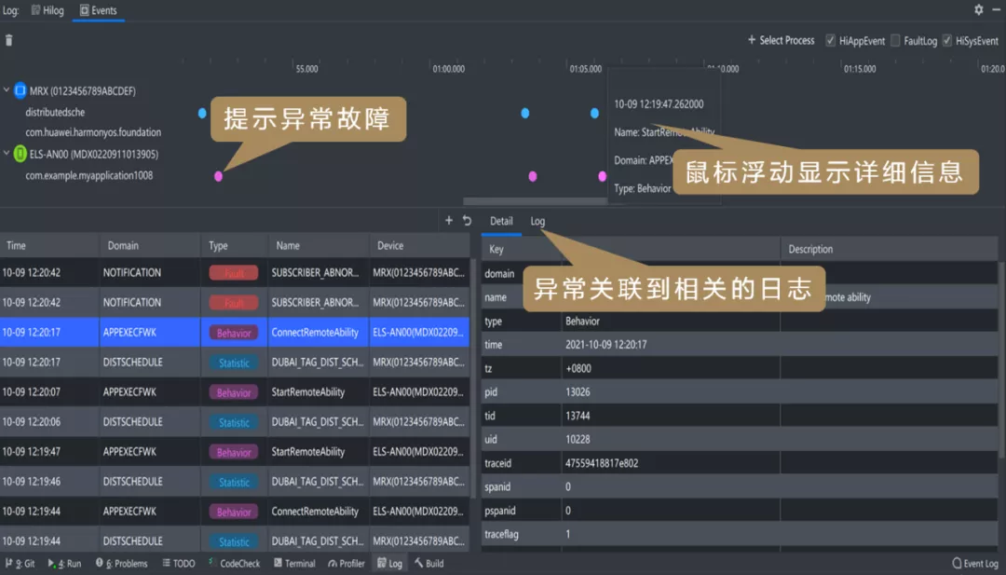Switch to the Hilog tab
The height and width of the screenshot is (575, 1006).
point(48,10)
